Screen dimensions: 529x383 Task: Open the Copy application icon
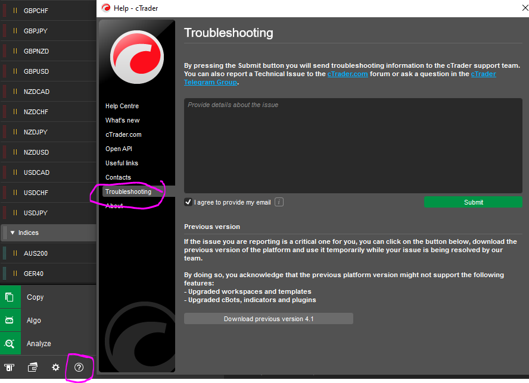pos(10,297)
